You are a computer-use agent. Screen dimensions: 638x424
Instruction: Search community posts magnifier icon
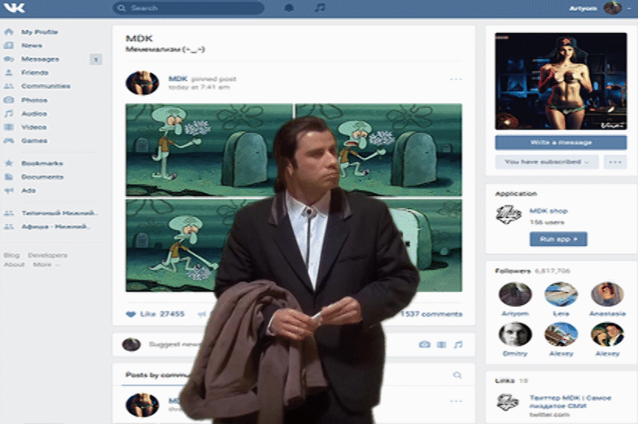point(458,375)
